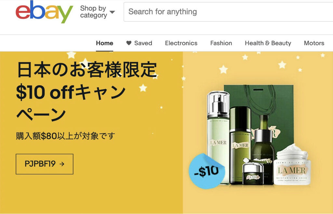This screenshot has width=333, height=214.
Task: Navigate to the Motors category
Action: [314, 43]
